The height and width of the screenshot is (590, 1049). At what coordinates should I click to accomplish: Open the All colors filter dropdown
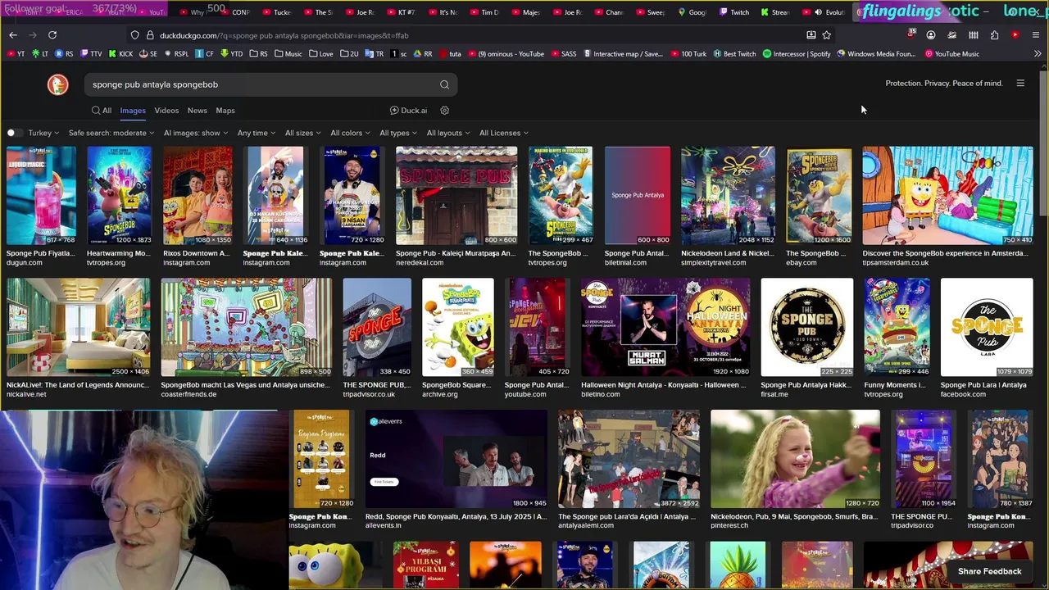click(x=351, y=133)
